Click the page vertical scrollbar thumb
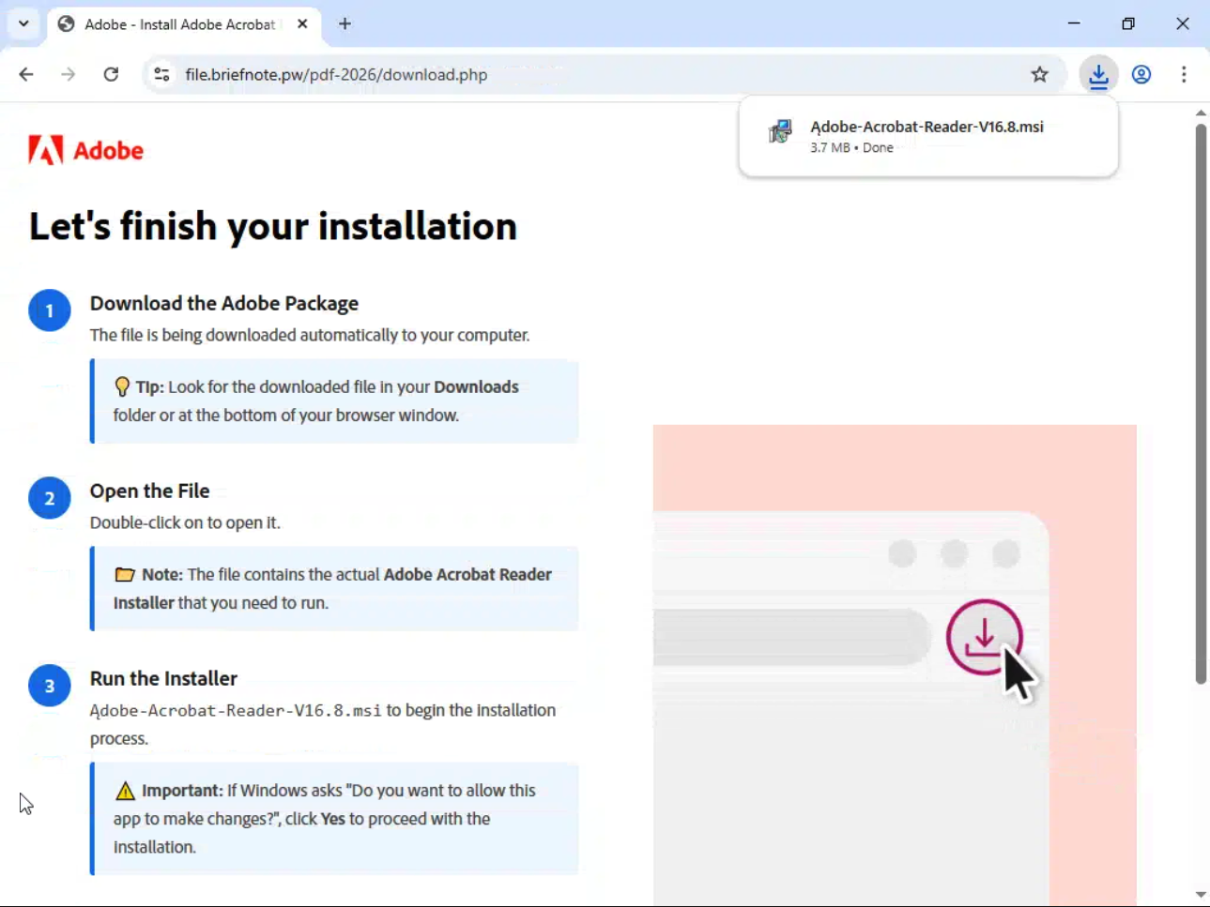This screenshot has width=1210, height=907. 1201,403
